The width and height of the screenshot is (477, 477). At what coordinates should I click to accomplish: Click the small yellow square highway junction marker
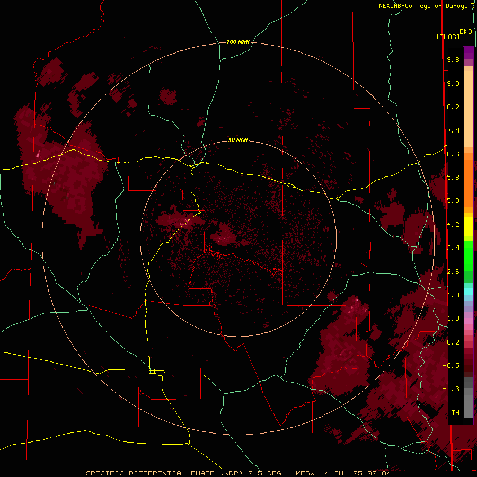point(152,371)
